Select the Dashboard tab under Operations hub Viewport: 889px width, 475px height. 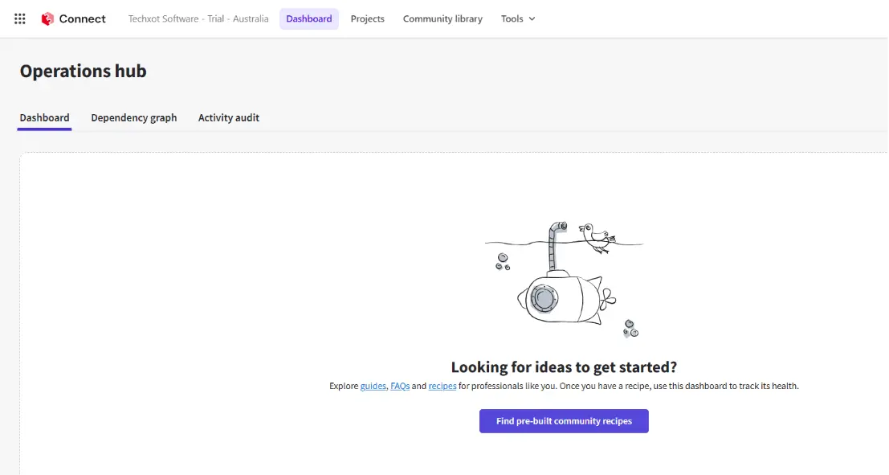[44, 117]
